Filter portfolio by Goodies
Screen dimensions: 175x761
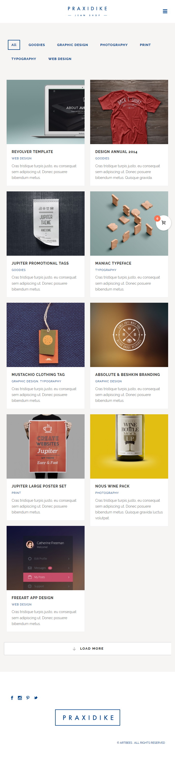(x=37, y=45)
